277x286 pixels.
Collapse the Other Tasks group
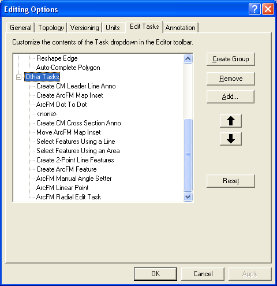click(18, 77)
